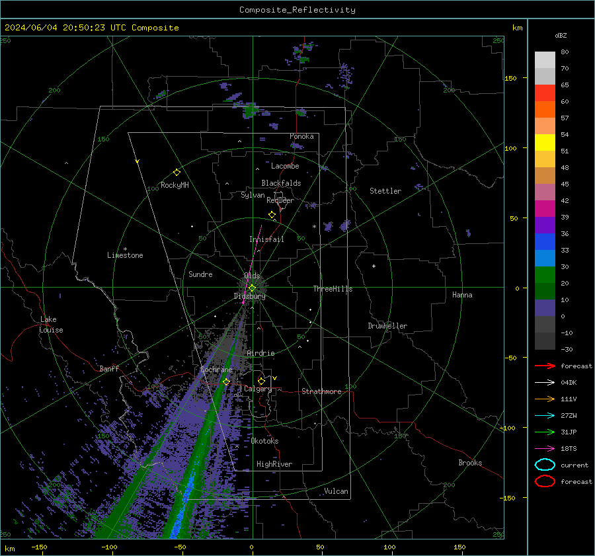Click the magenta 42 dBZ color swatch
This screenshot has height=556, width=595.
click(x=545, y=208)
